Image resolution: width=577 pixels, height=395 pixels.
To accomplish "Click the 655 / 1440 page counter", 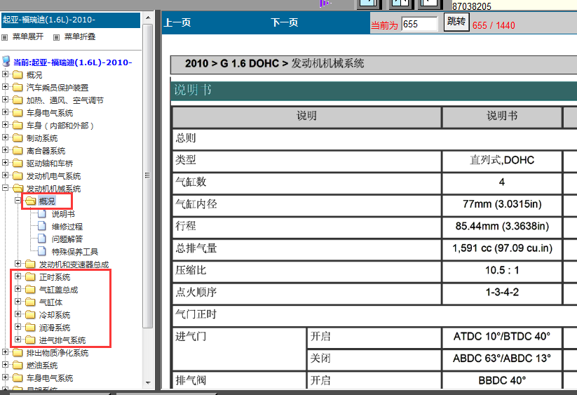I will point(494,25).
